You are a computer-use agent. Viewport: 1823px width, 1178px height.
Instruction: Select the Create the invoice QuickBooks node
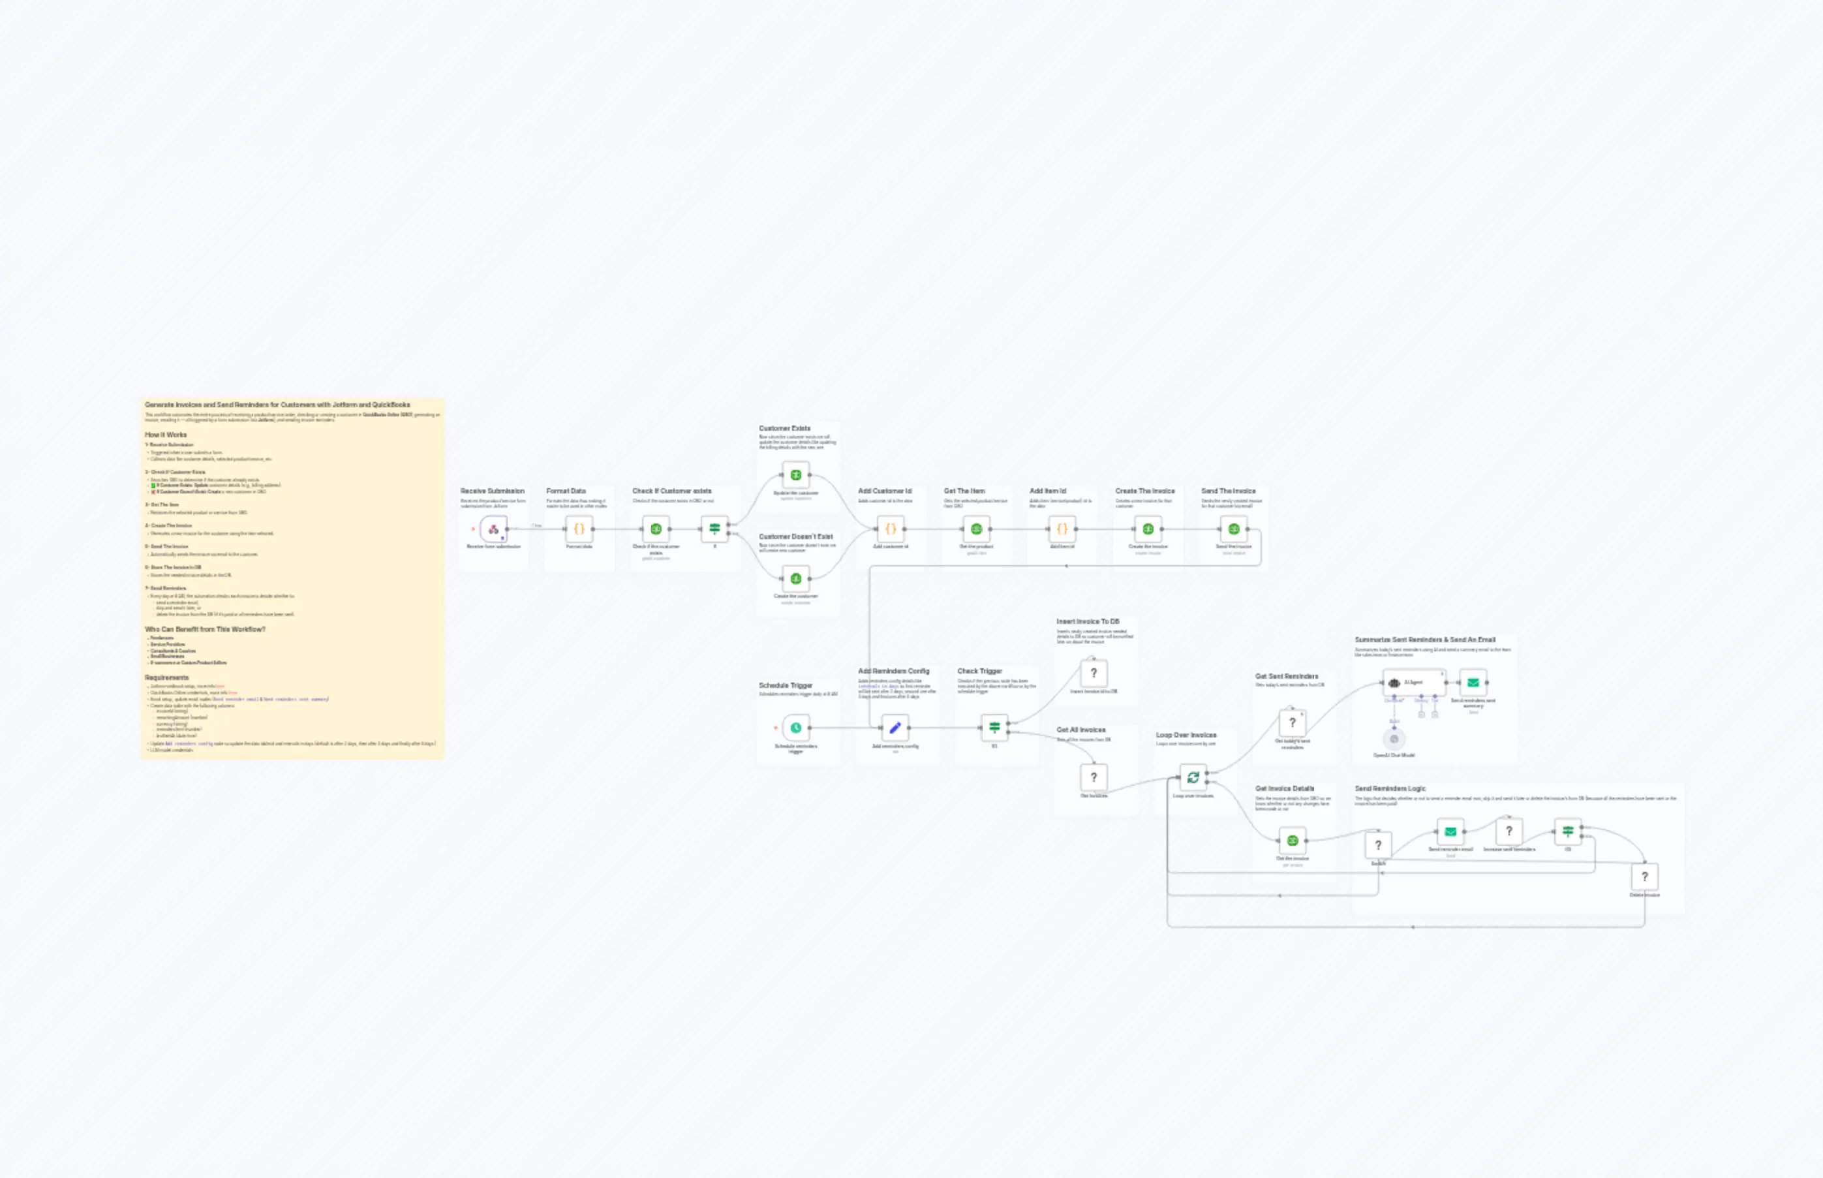[1147, 529]
